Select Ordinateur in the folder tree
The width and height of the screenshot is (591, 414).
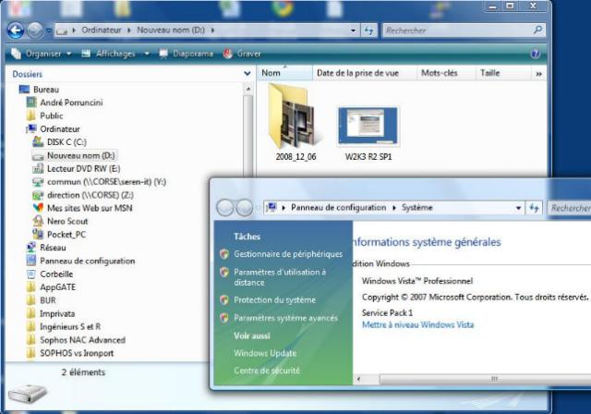(54, 129)
